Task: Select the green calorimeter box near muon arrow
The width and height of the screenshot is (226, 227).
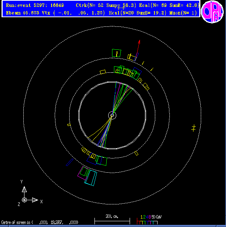Action: click(x=117, y=53)
